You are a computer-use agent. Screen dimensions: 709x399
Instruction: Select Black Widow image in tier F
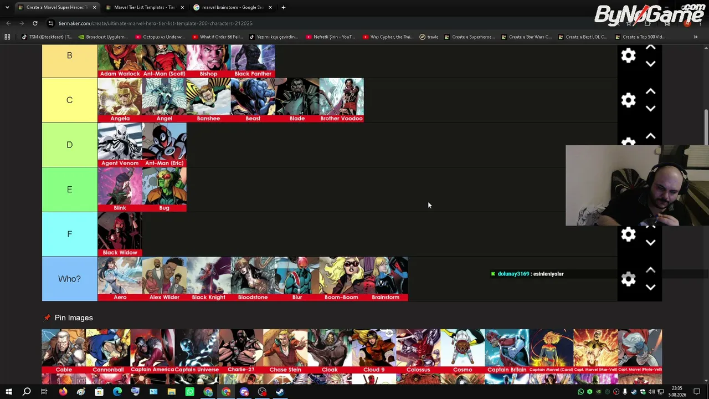tap(120, 234)
